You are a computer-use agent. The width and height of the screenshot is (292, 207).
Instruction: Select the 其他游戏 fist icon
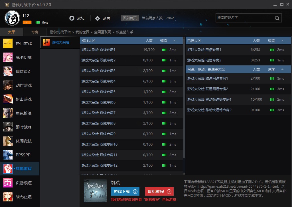click(8, 169)
